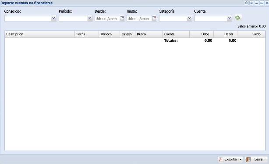Expand the Período dropdown

[90, 18]
